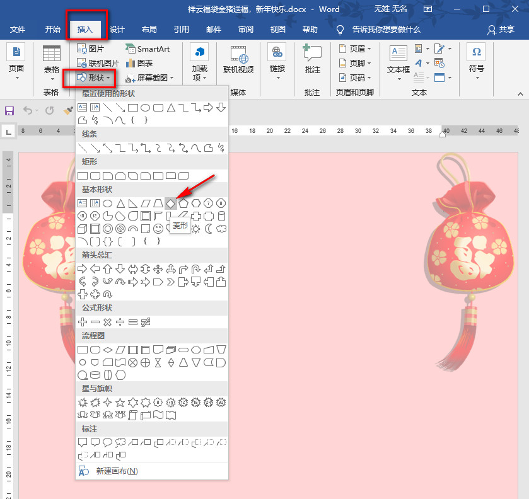Screen dimensions: 529x499
Task: Select the cylinder shape in Basic Shapes
Action: pos(221,216)
